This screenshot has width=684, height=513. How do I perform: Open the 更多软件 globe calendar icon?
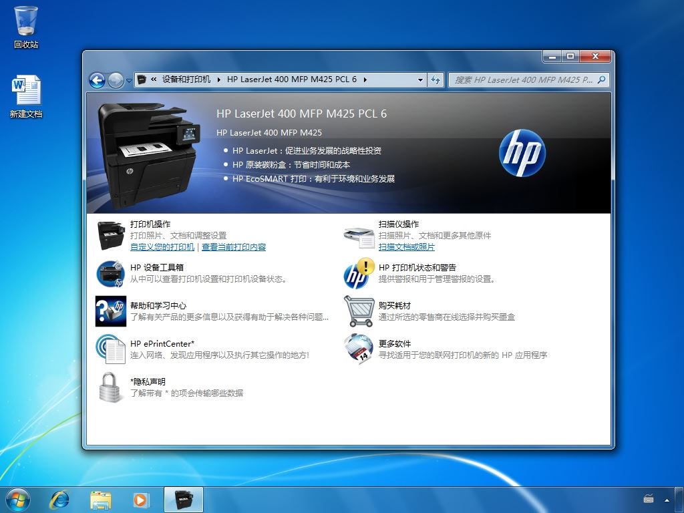[x=359, y=349]
